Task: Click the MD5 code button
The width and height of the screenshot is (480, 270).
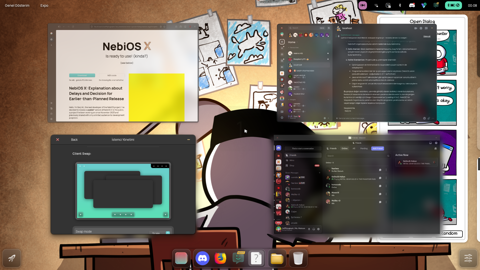Action: (x=112, y=75)
